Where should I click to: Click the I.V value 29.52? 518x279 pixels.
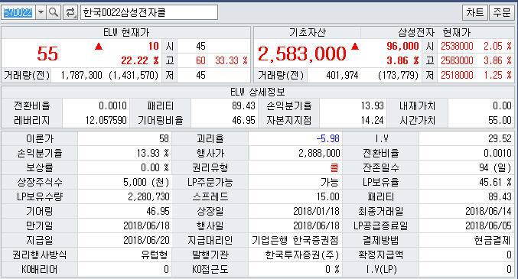pos(500,138)
